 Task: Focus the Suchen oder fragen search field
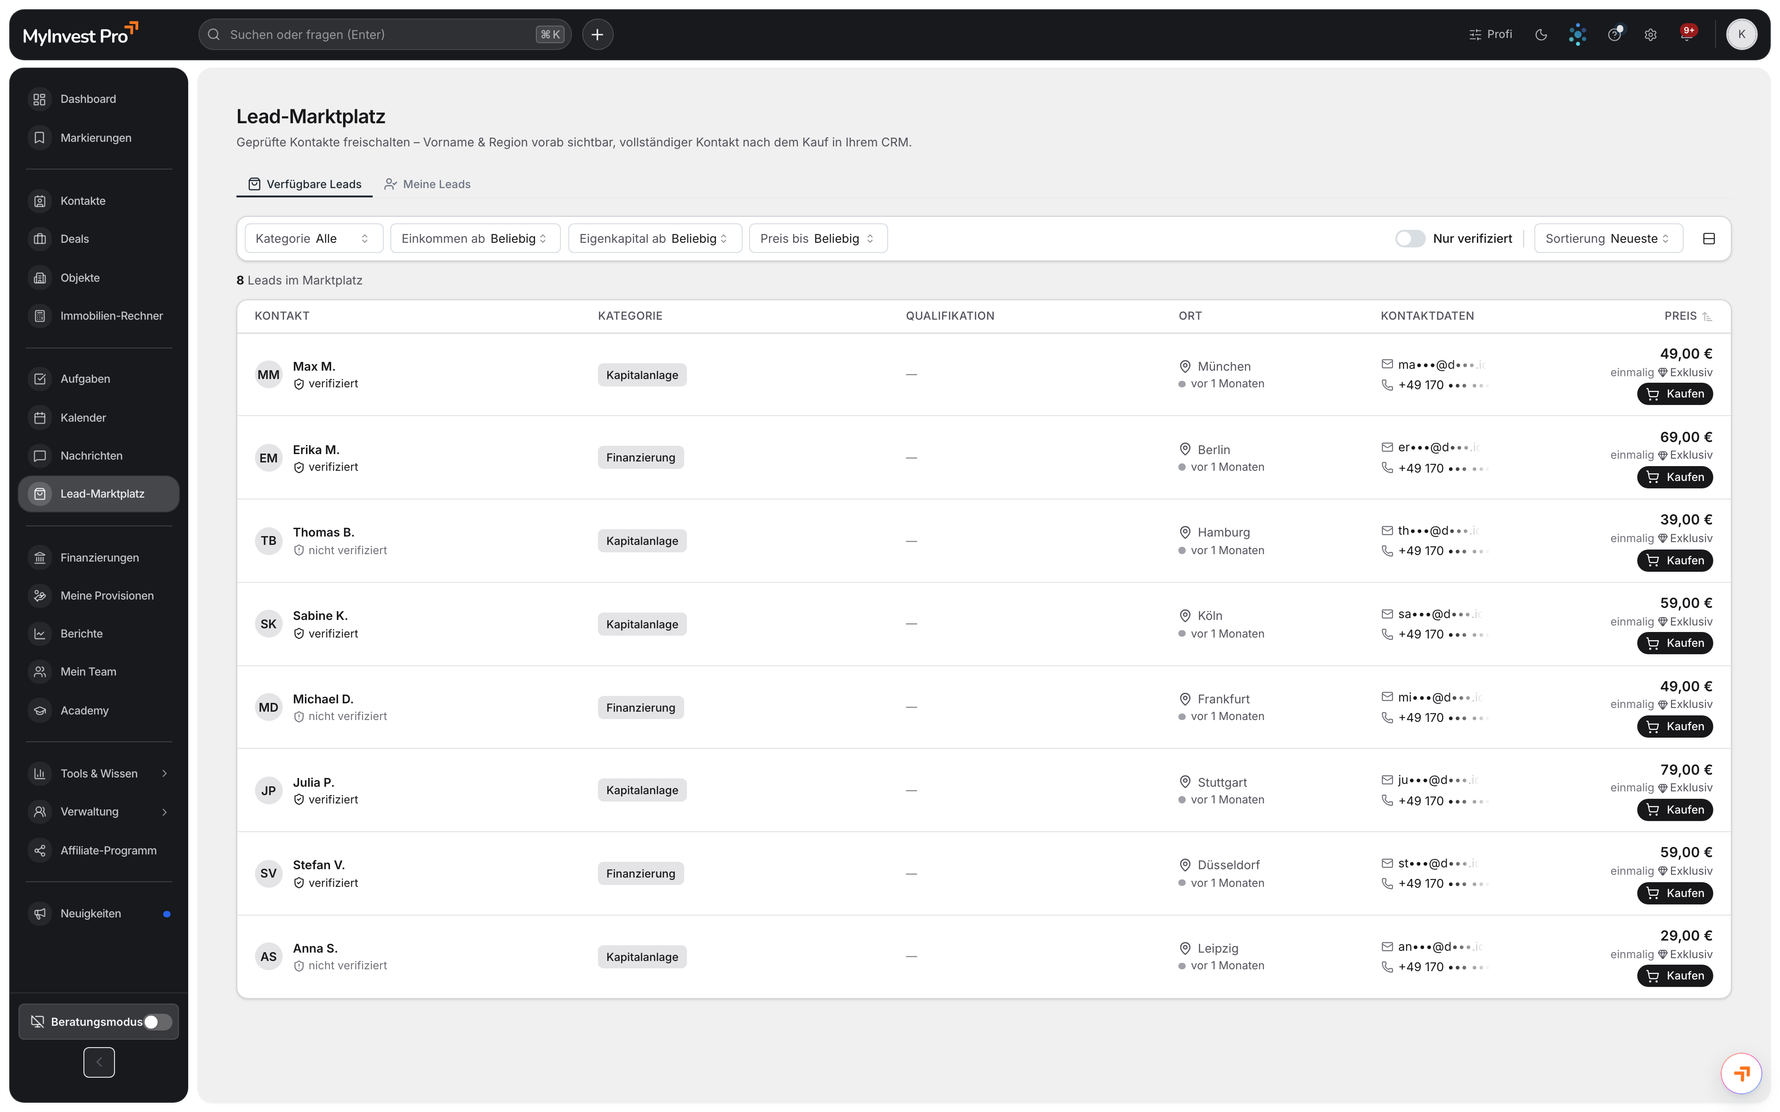click(385, 35)
